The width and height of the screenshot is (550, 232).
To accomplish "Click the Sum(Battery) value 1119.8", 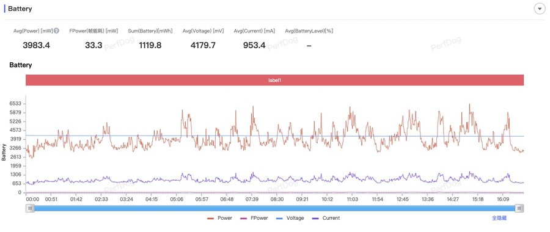I will [x=150, y=45].
